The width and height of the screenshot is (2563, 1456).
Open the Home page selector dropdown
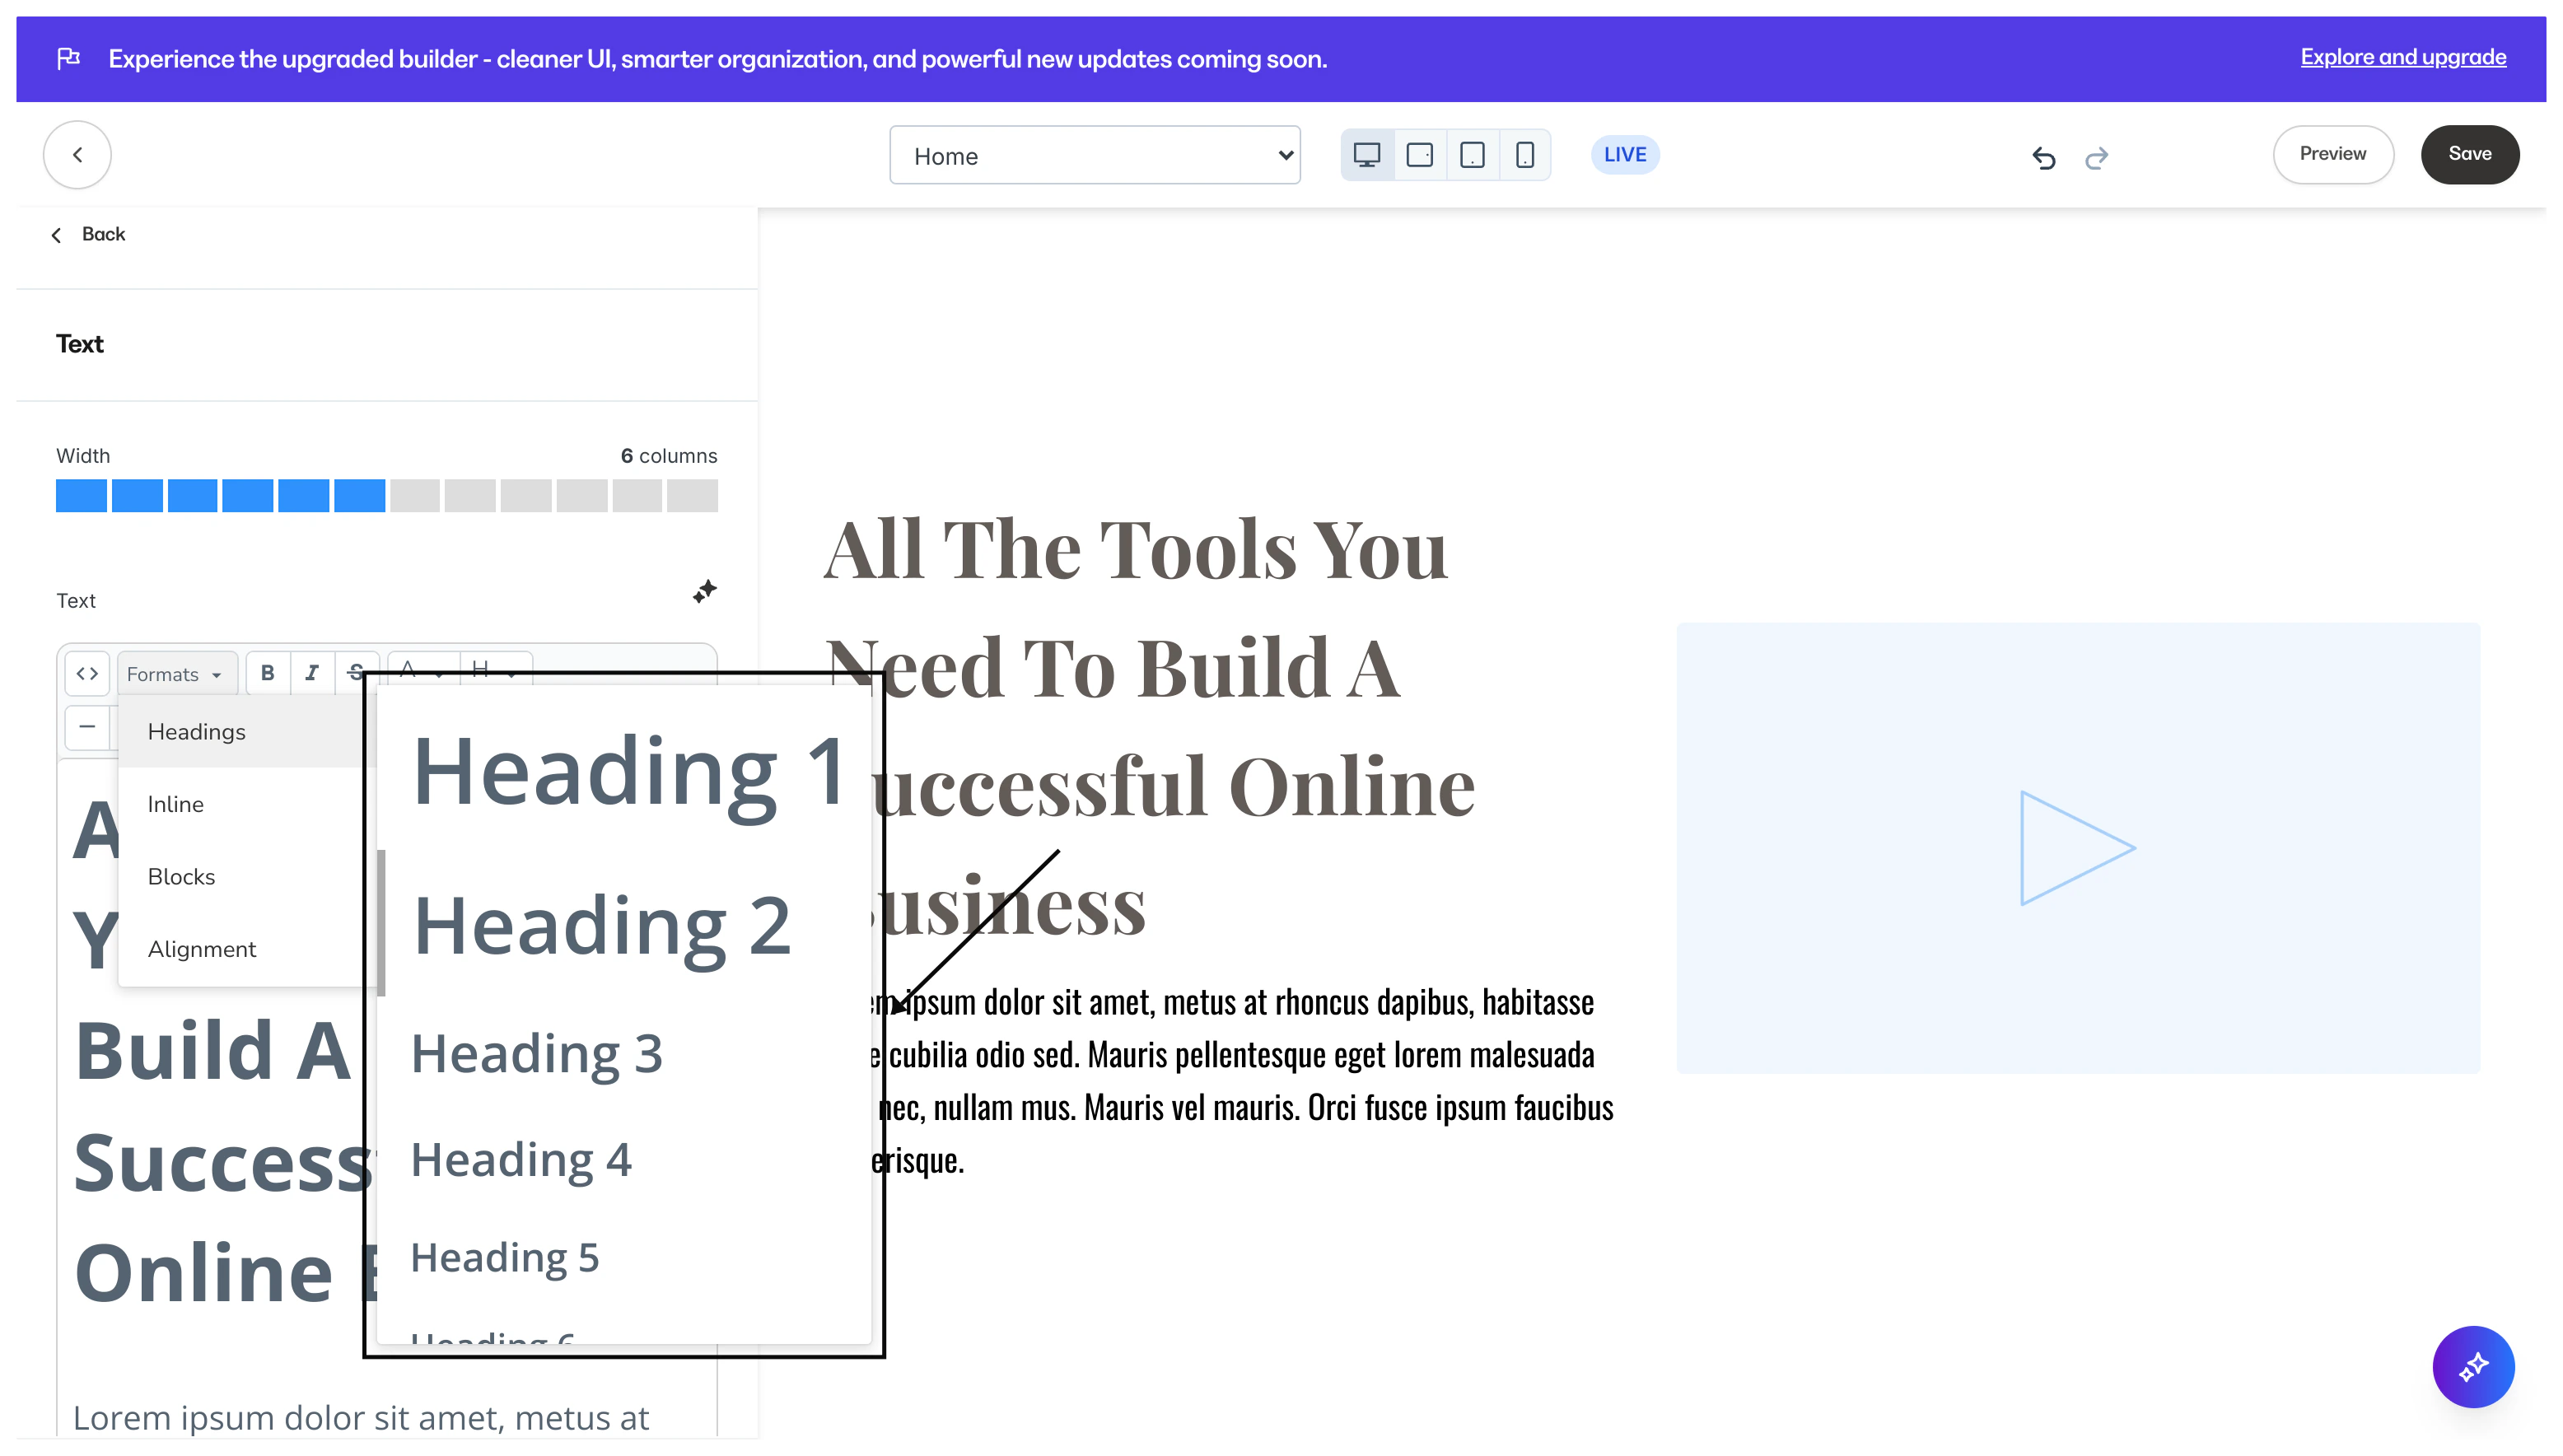pyautogui.click(x=1094, y=155)
